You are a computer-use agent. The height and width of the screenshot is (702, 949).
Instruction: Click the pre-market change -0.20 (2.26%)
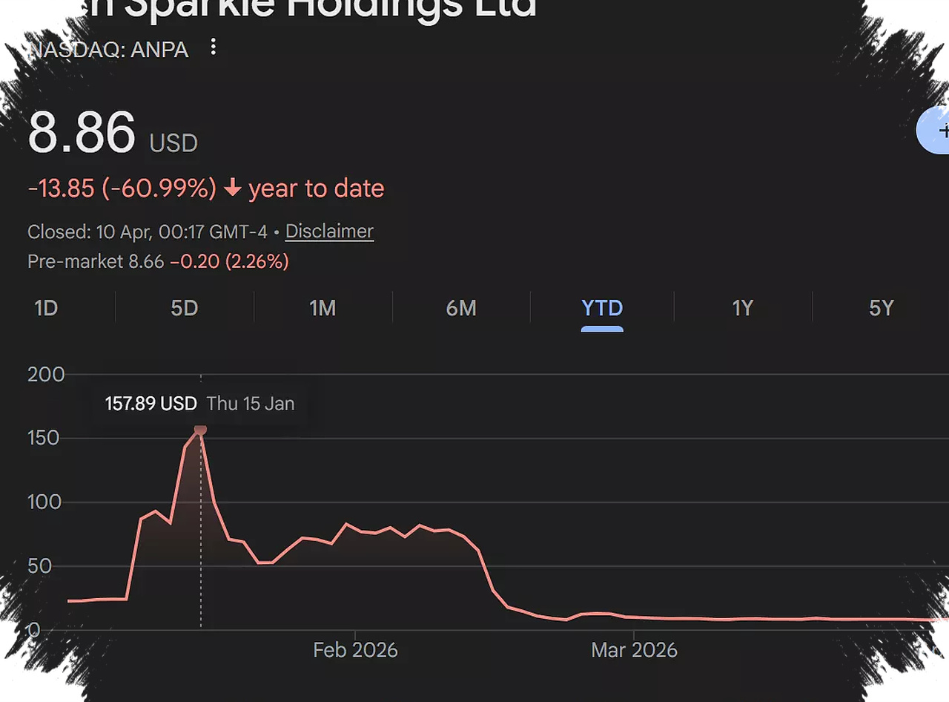[x=229, y=261]
